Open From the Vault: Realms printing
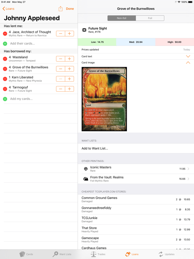This screenshot has height=259, width=194. coord(136,179)
